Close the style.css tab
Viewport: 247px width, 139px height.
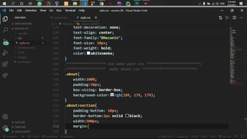coord(96,18)
